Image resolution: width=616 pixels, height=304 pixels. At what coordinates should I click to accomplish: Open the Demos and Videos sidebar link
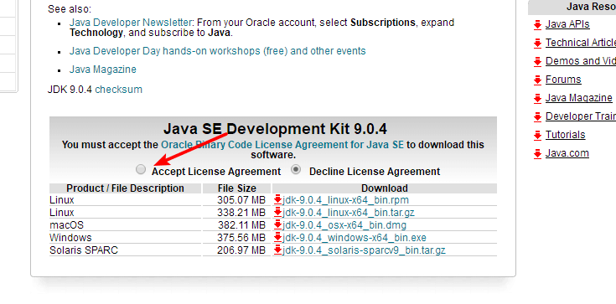581,61
